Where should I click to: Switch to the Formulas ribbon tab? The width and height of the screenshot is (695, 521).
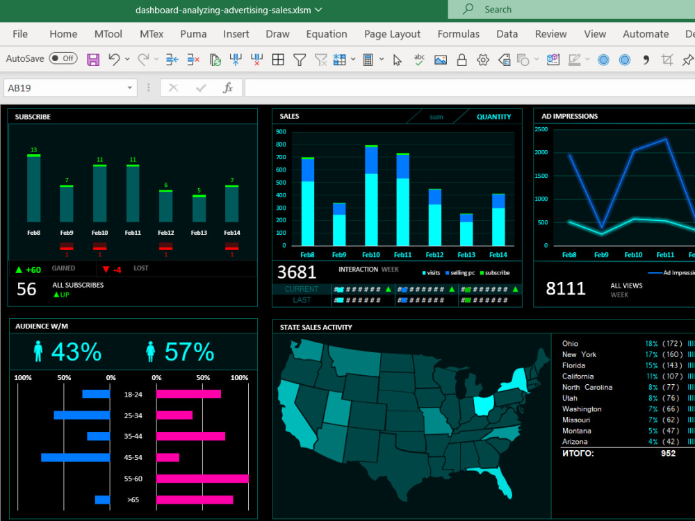pos(459,33)
